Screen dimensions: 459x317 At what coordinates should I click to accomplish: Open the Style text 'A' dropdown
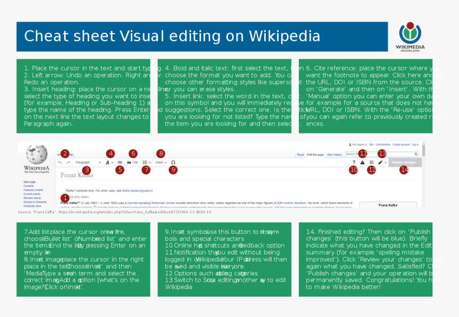[109, 162]
